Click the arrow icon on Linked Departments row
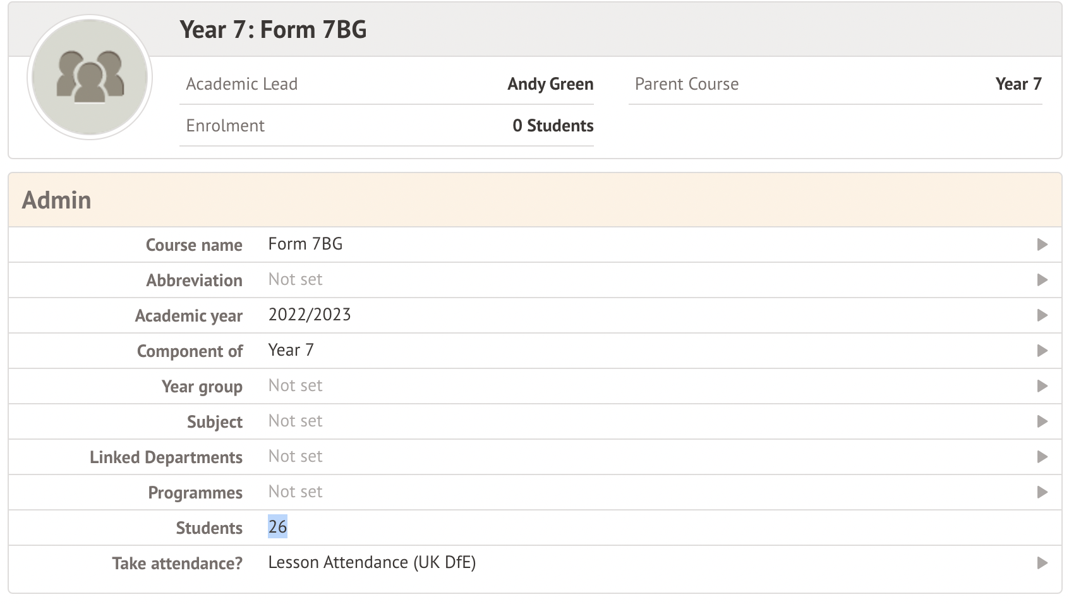 [x=1042, y=457]
